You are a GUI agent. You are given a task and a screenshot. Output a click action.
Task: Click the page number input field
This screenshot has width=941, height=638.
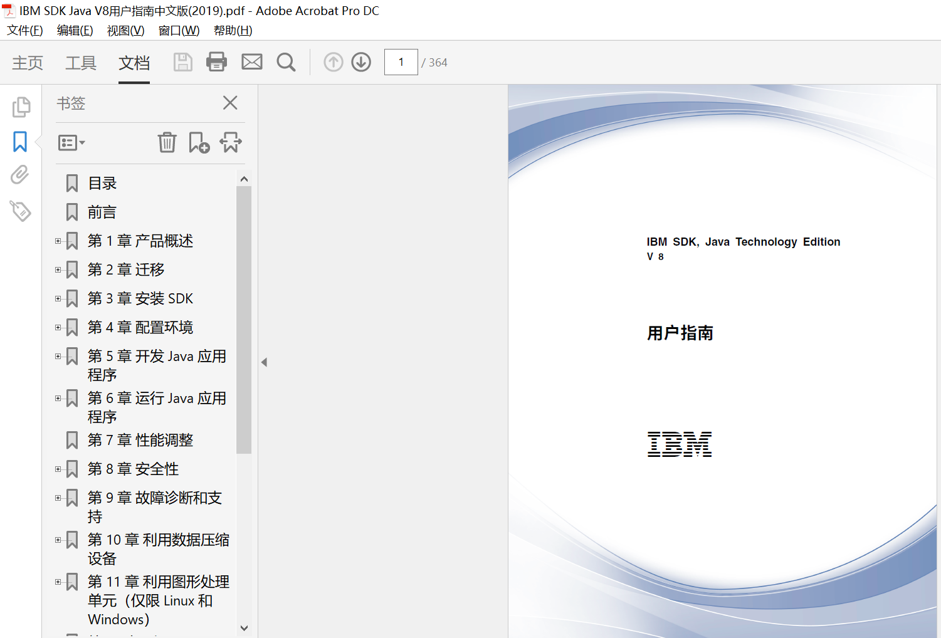pyautogui.click(x=401, y=62)
